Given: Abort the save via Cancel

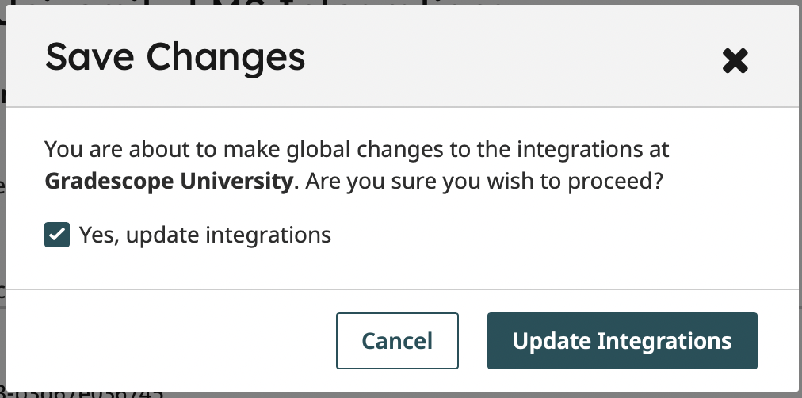Looking at the screenshot, I should pyautogui.click(x=397, y=341).
